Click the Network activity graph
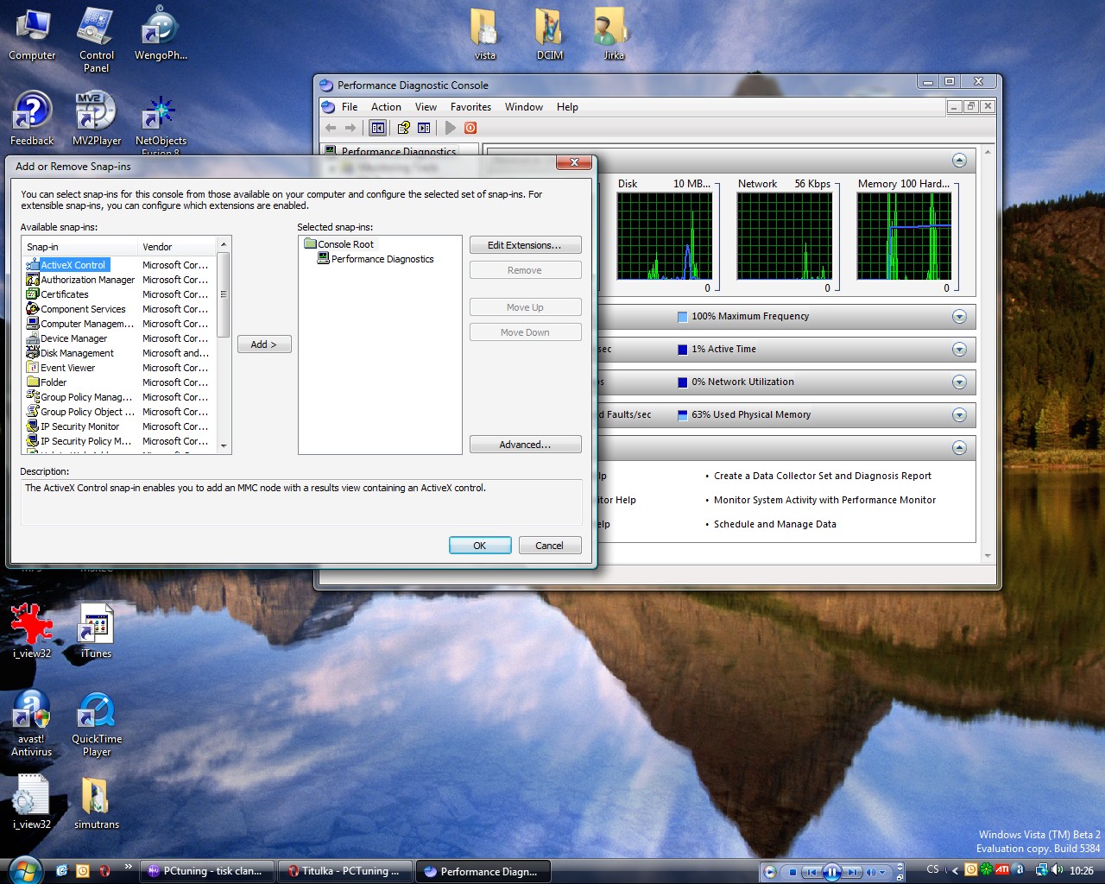Image resolution: width=1105 pixels, height=884 pixels. 785,237
